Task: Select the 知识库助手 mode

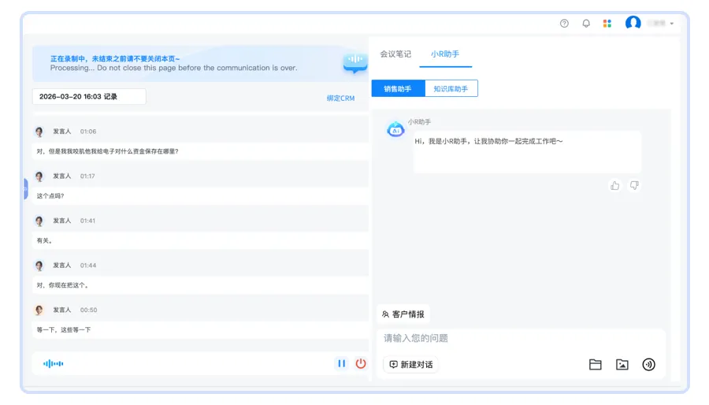Action: coord(451,88)
